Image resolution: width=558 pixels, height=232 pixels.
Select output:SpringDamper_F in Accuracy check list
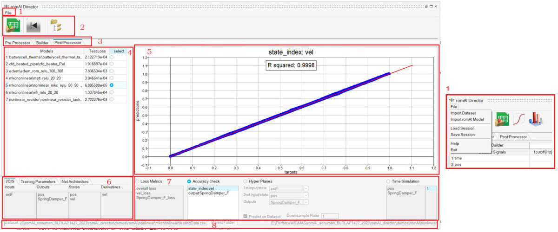coord(208,193)
